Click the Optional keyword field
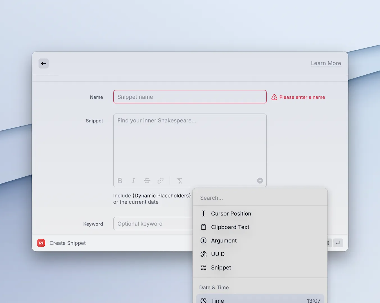This screenshot has width=380, height=303. [x=152, y=224]
